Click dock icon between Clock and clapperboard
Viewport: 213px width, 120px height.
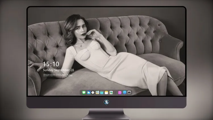coord(97,92)
